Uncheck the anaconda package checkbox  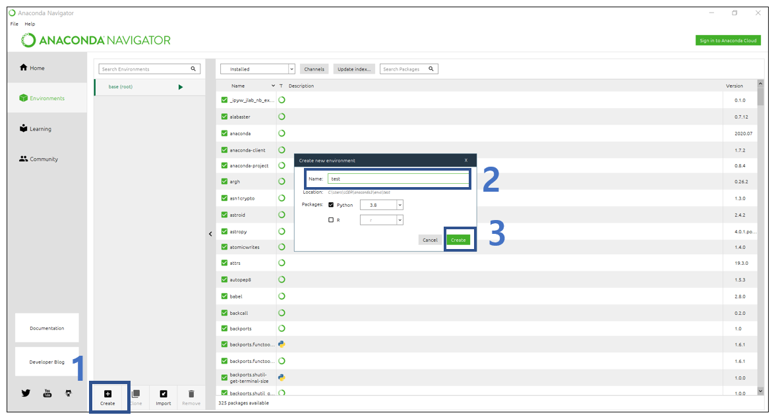[x=224, y=133]
